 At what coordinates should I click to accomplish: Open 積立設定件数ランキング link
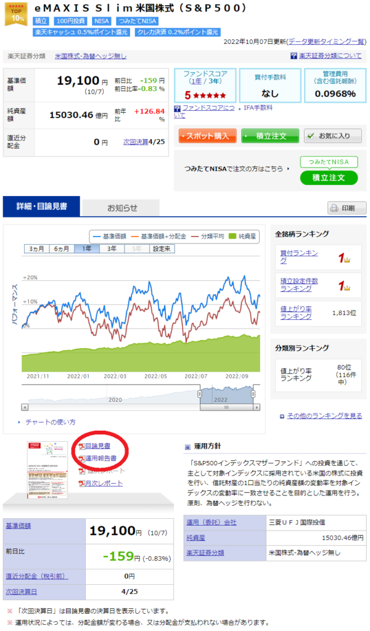click(x=299, y=285)
